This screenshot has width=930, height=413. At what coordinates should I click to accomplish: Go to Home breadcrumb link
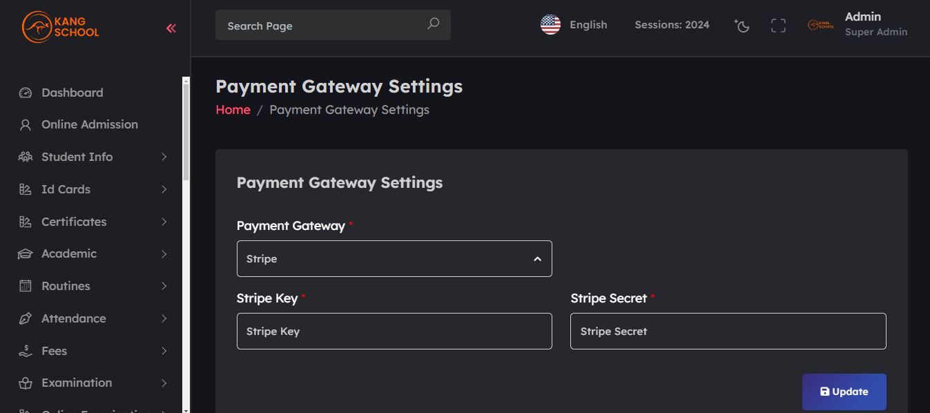click(233, 110)
